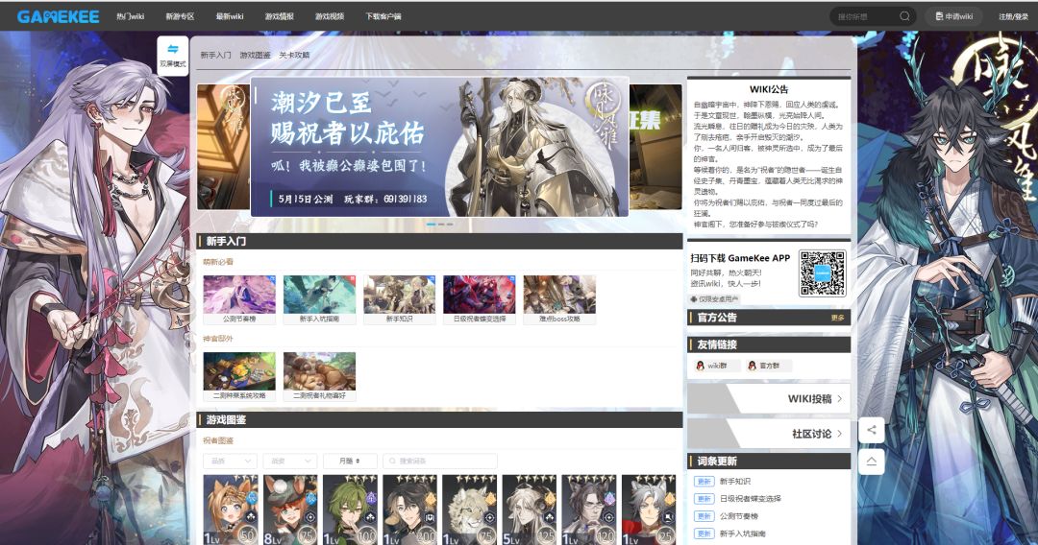The height and width of the screenshot is (545, 1038).
Task: Click the share icon button
Action: coord(871,430)
